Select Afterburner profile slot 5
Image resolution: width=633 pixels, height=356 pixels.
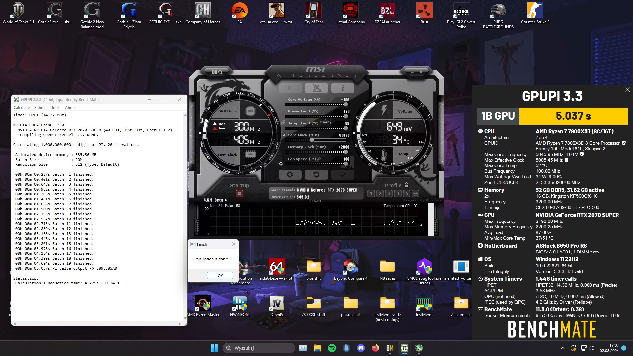(407, 193)
